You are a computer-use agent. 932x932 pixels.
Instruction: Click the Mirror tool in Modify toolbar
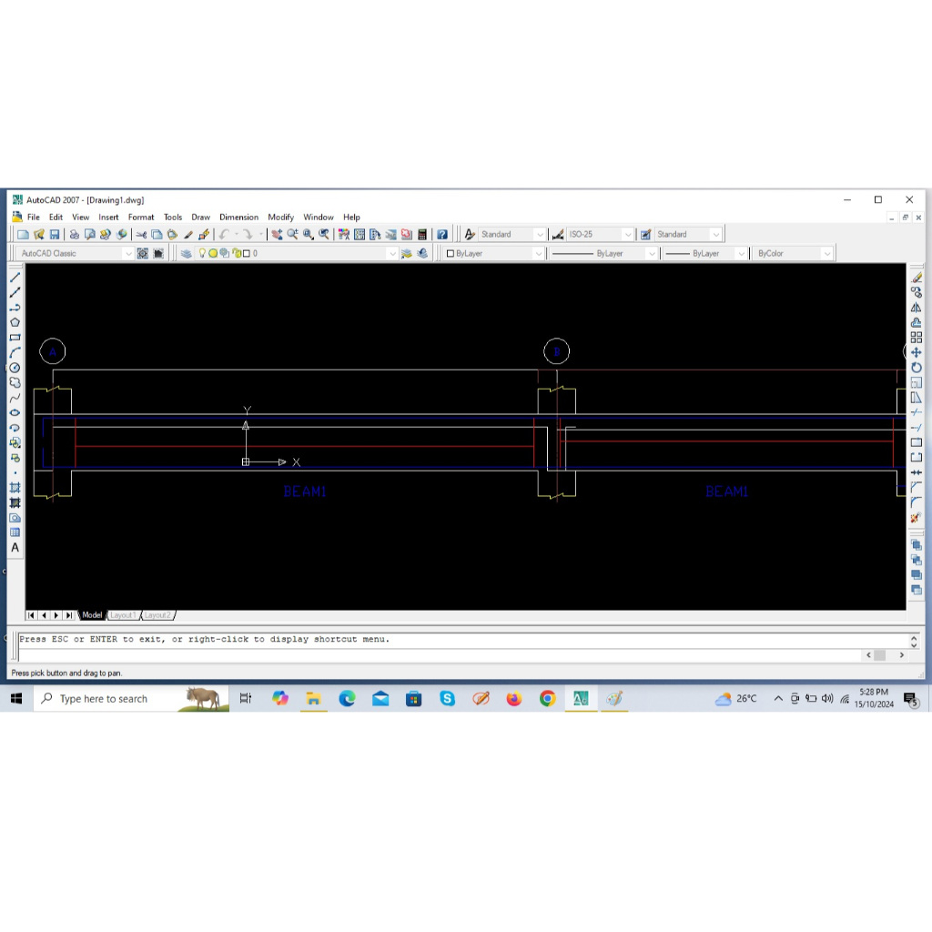point(916,308)
